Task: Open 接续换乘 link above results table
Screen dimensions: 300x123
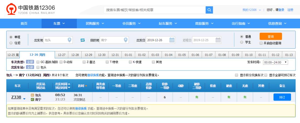Action: (x=93, y=75)
